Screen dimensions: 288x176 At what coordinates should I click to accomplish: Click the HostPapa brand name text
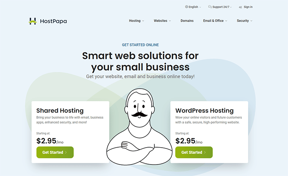[53, 21]
